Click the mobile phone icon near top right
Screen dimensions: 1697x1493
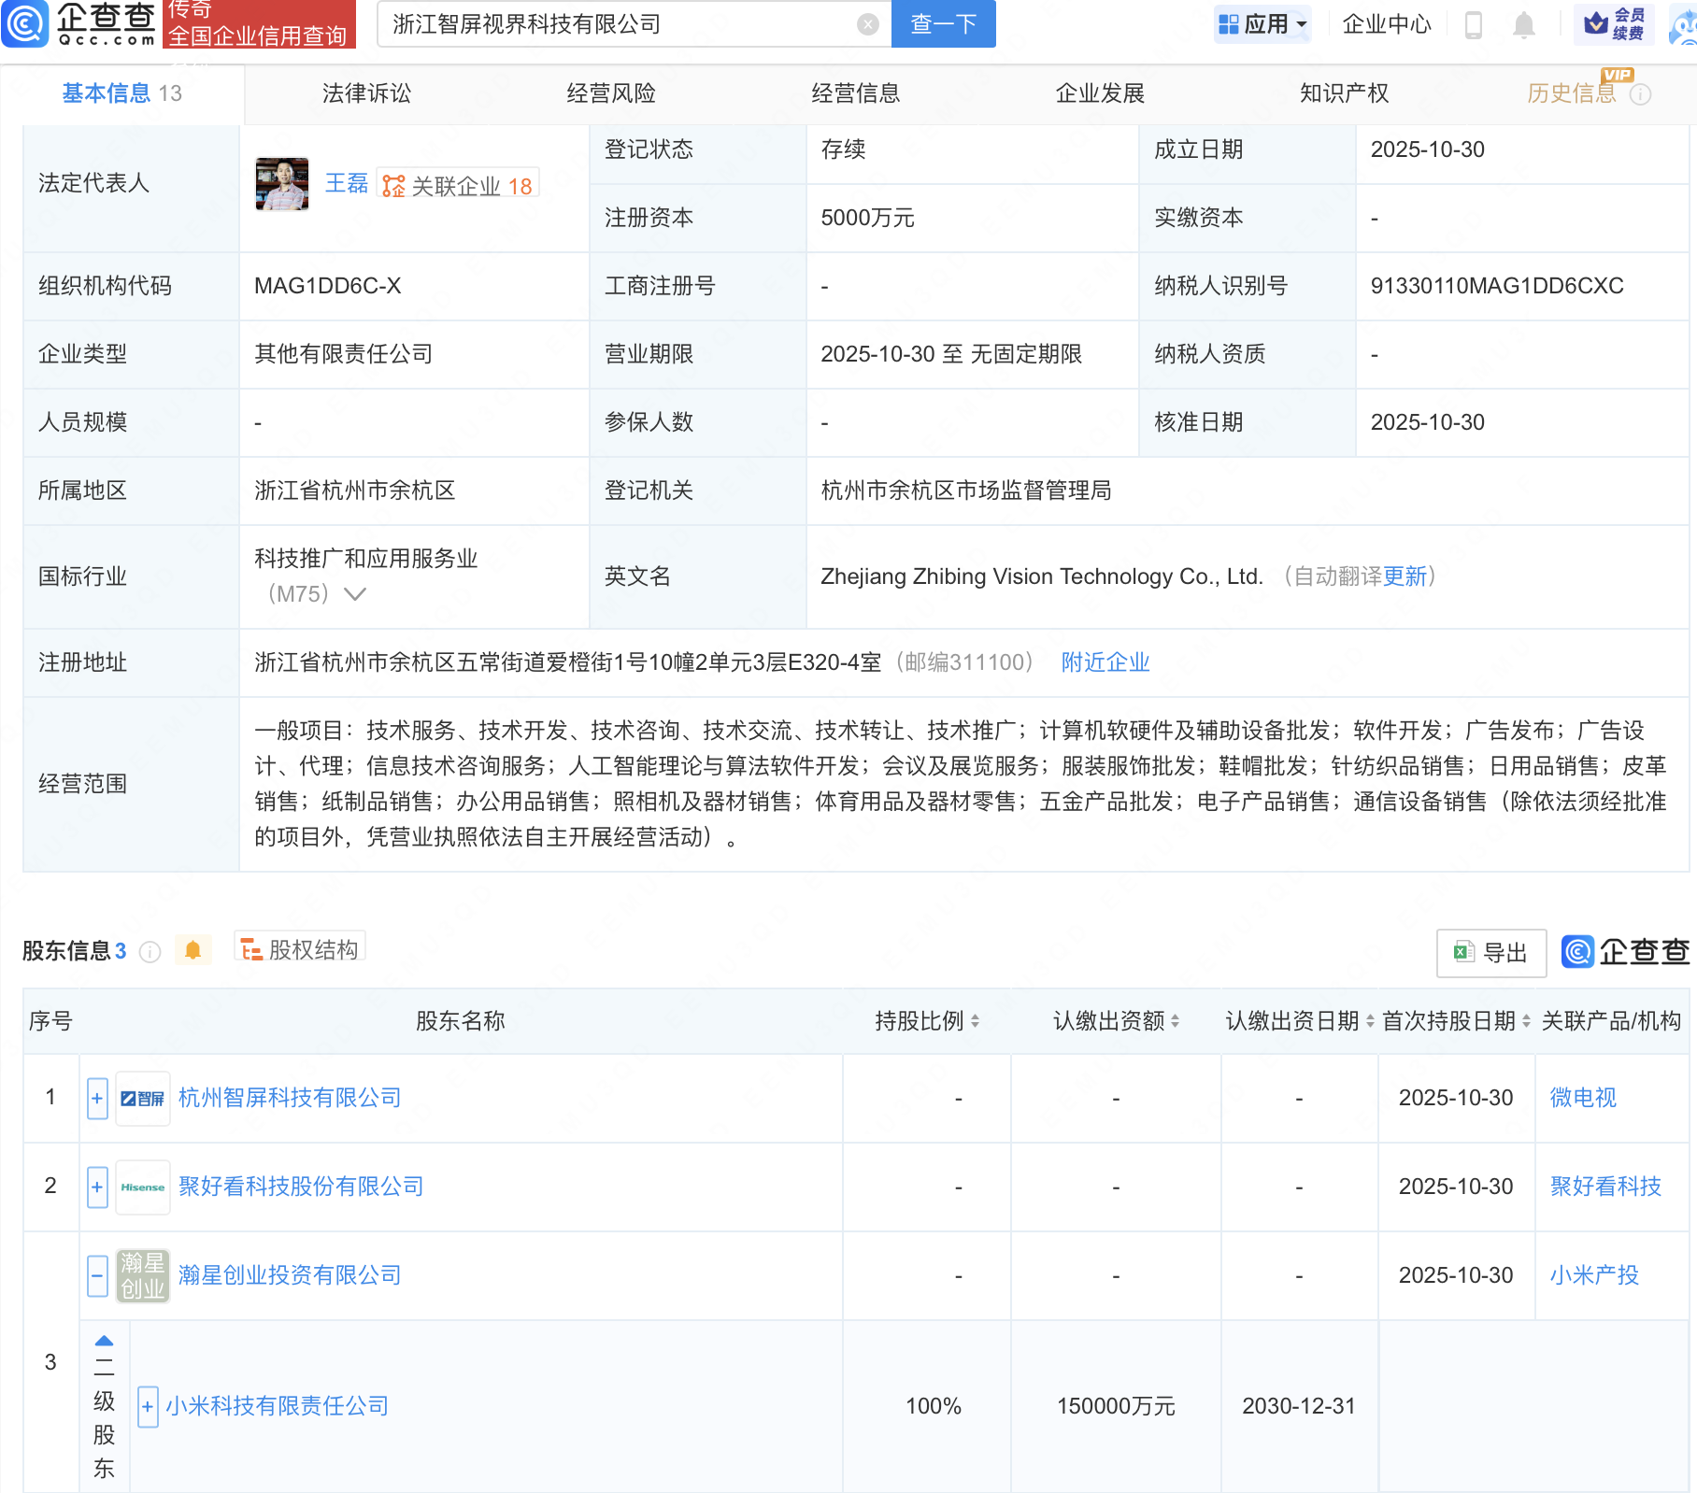(1475, 24)
